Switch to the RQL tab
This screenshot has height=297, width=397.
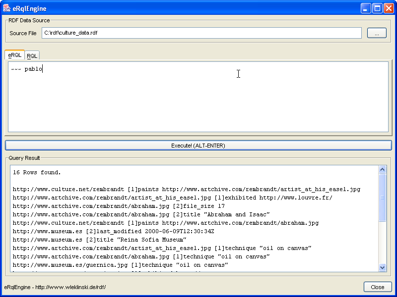[x=32, y=55]
